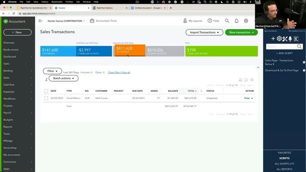Click the My experts person icon
The width and height of the screenshot is (306, 172).
[x=185, y=21]
